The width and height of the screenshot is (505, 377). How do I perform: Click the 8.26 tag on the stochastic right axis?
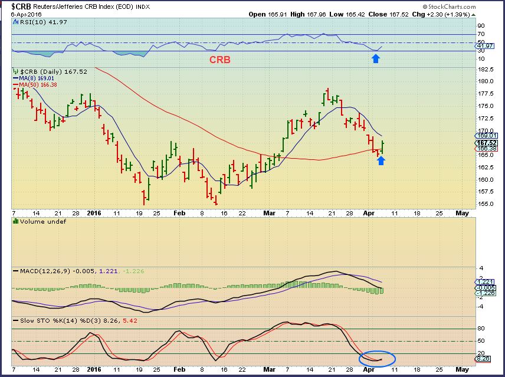pyautogui.click(x=483, y=359)
